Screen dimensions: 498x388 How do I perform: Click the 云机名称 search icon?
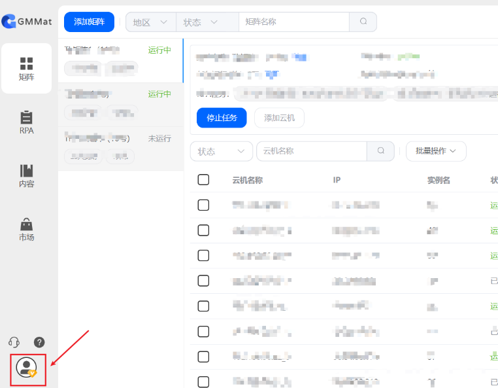click(x=381, y=150)
